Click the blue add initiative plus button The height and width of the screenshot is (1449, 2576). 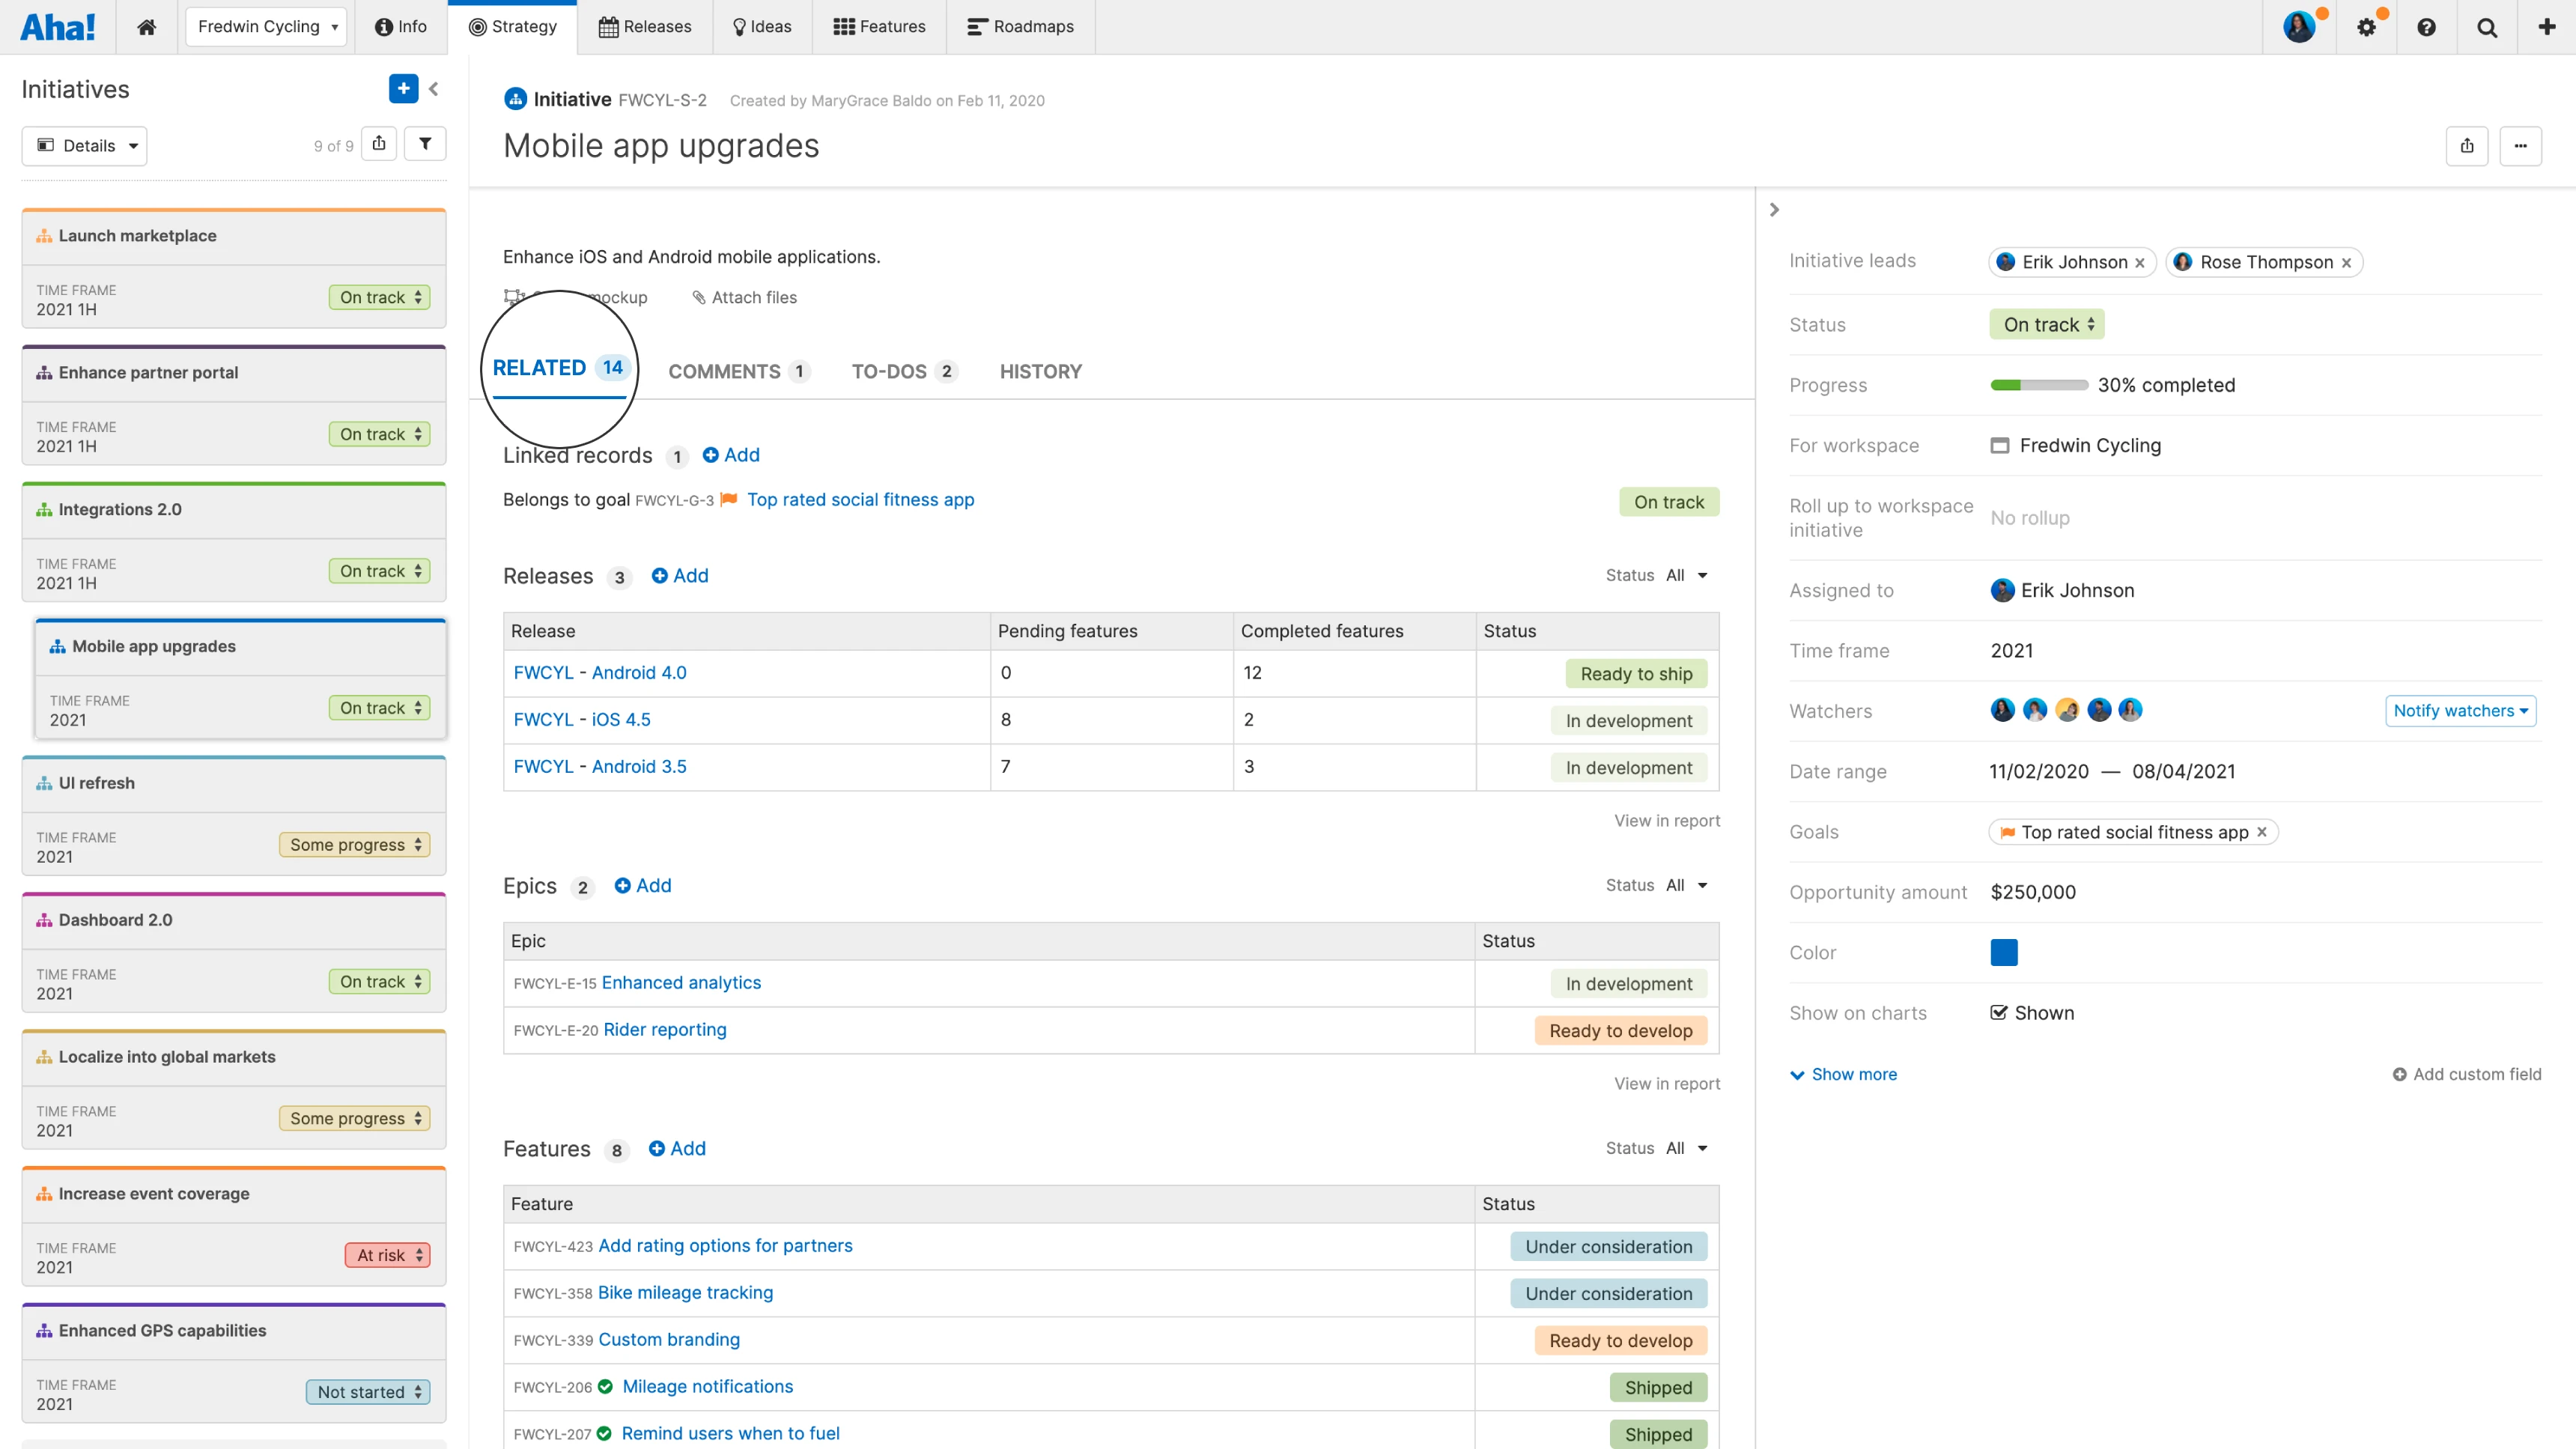coord(403,89)
